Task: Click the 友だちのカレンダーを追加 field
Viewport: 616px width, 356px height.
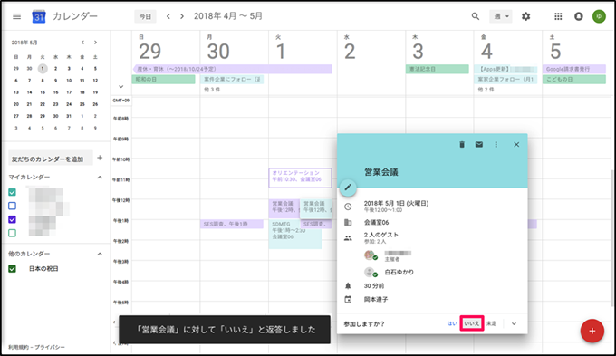Action: tap(51, 159)
